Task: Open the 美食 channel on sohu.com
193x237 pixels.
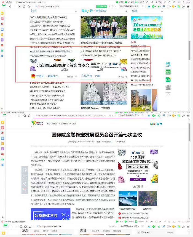Action: [83, 230]
